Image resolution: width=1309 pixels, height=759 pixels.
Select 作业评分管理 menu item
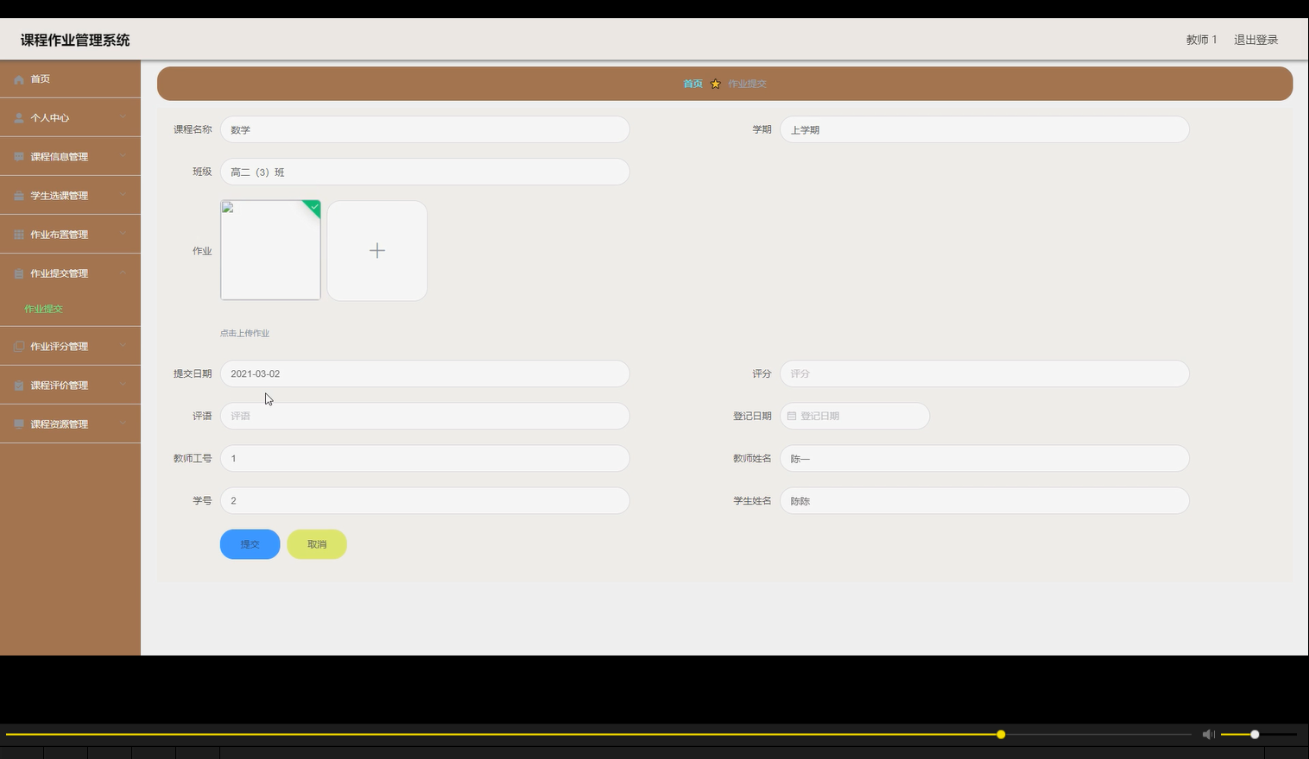[x=70, y=346]
